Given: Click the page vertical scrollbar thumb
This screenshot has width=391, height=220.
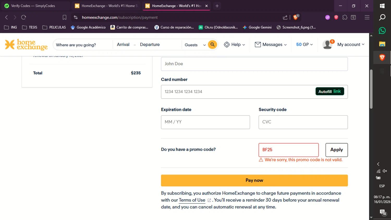Looking at the screenshot, I should [371, 89].
